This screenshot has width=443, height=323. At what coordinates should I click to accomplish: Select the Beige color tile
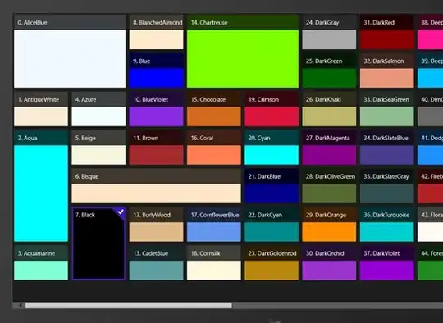coord(98,148)
